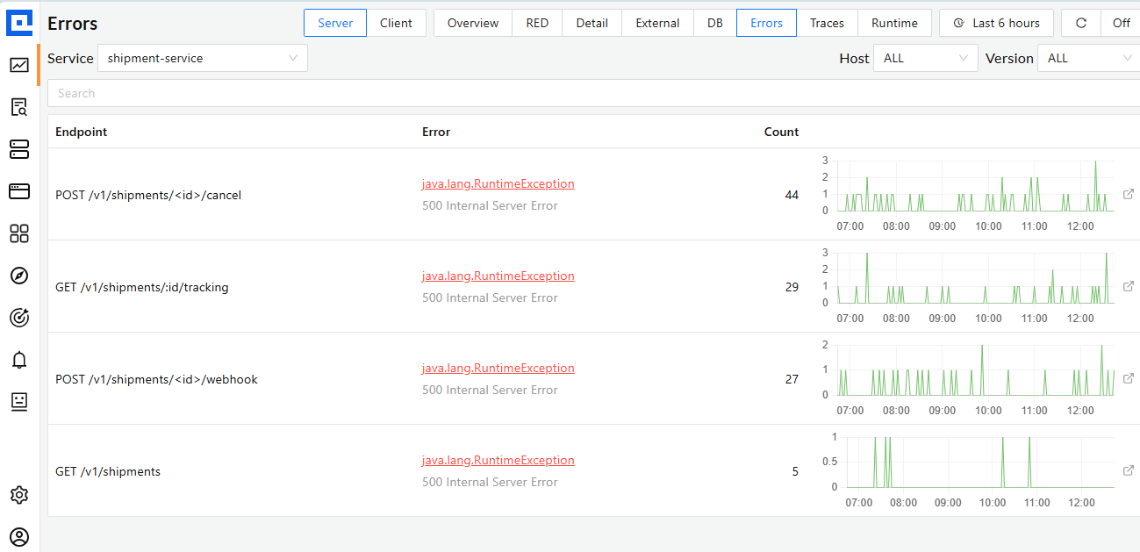Switch to the RED tab
This screenshot has height=552, width=1140.
coord(537,23)
